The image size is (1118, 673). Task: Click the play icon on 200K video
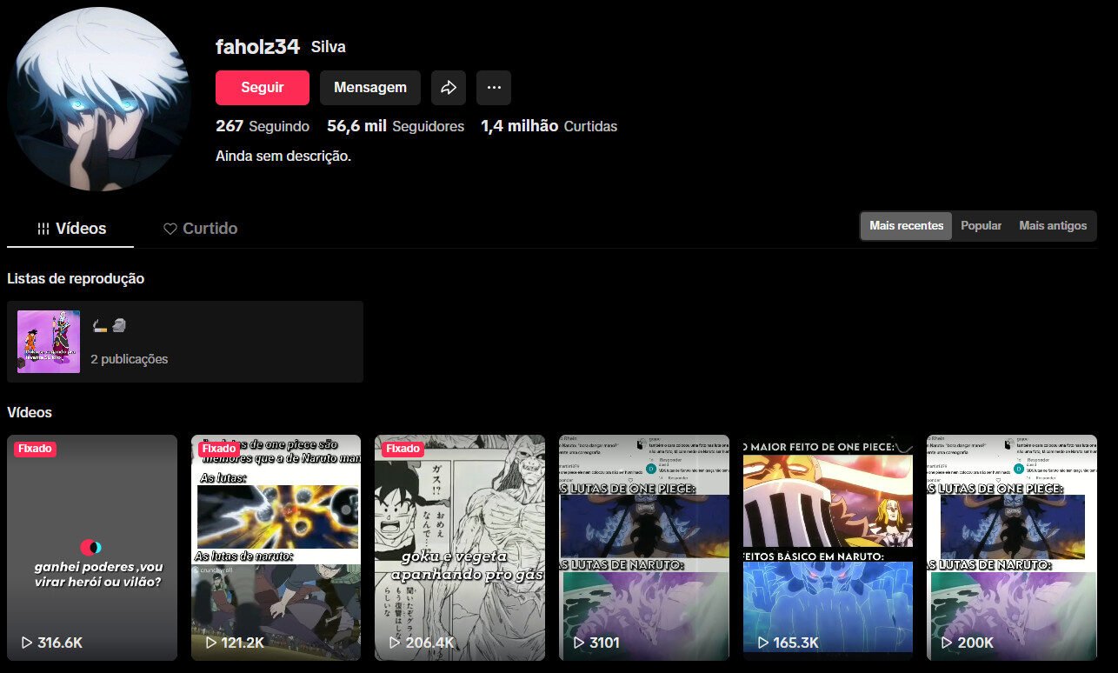click(948, 643)
